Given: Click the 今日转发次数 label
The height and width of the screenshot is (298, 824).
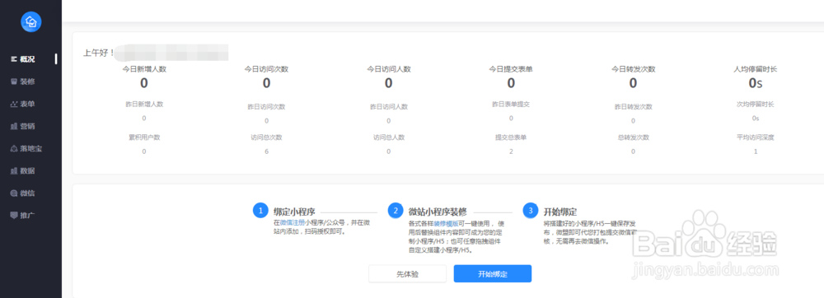Looking at the screenshot, I should click(x=633, y=68).
